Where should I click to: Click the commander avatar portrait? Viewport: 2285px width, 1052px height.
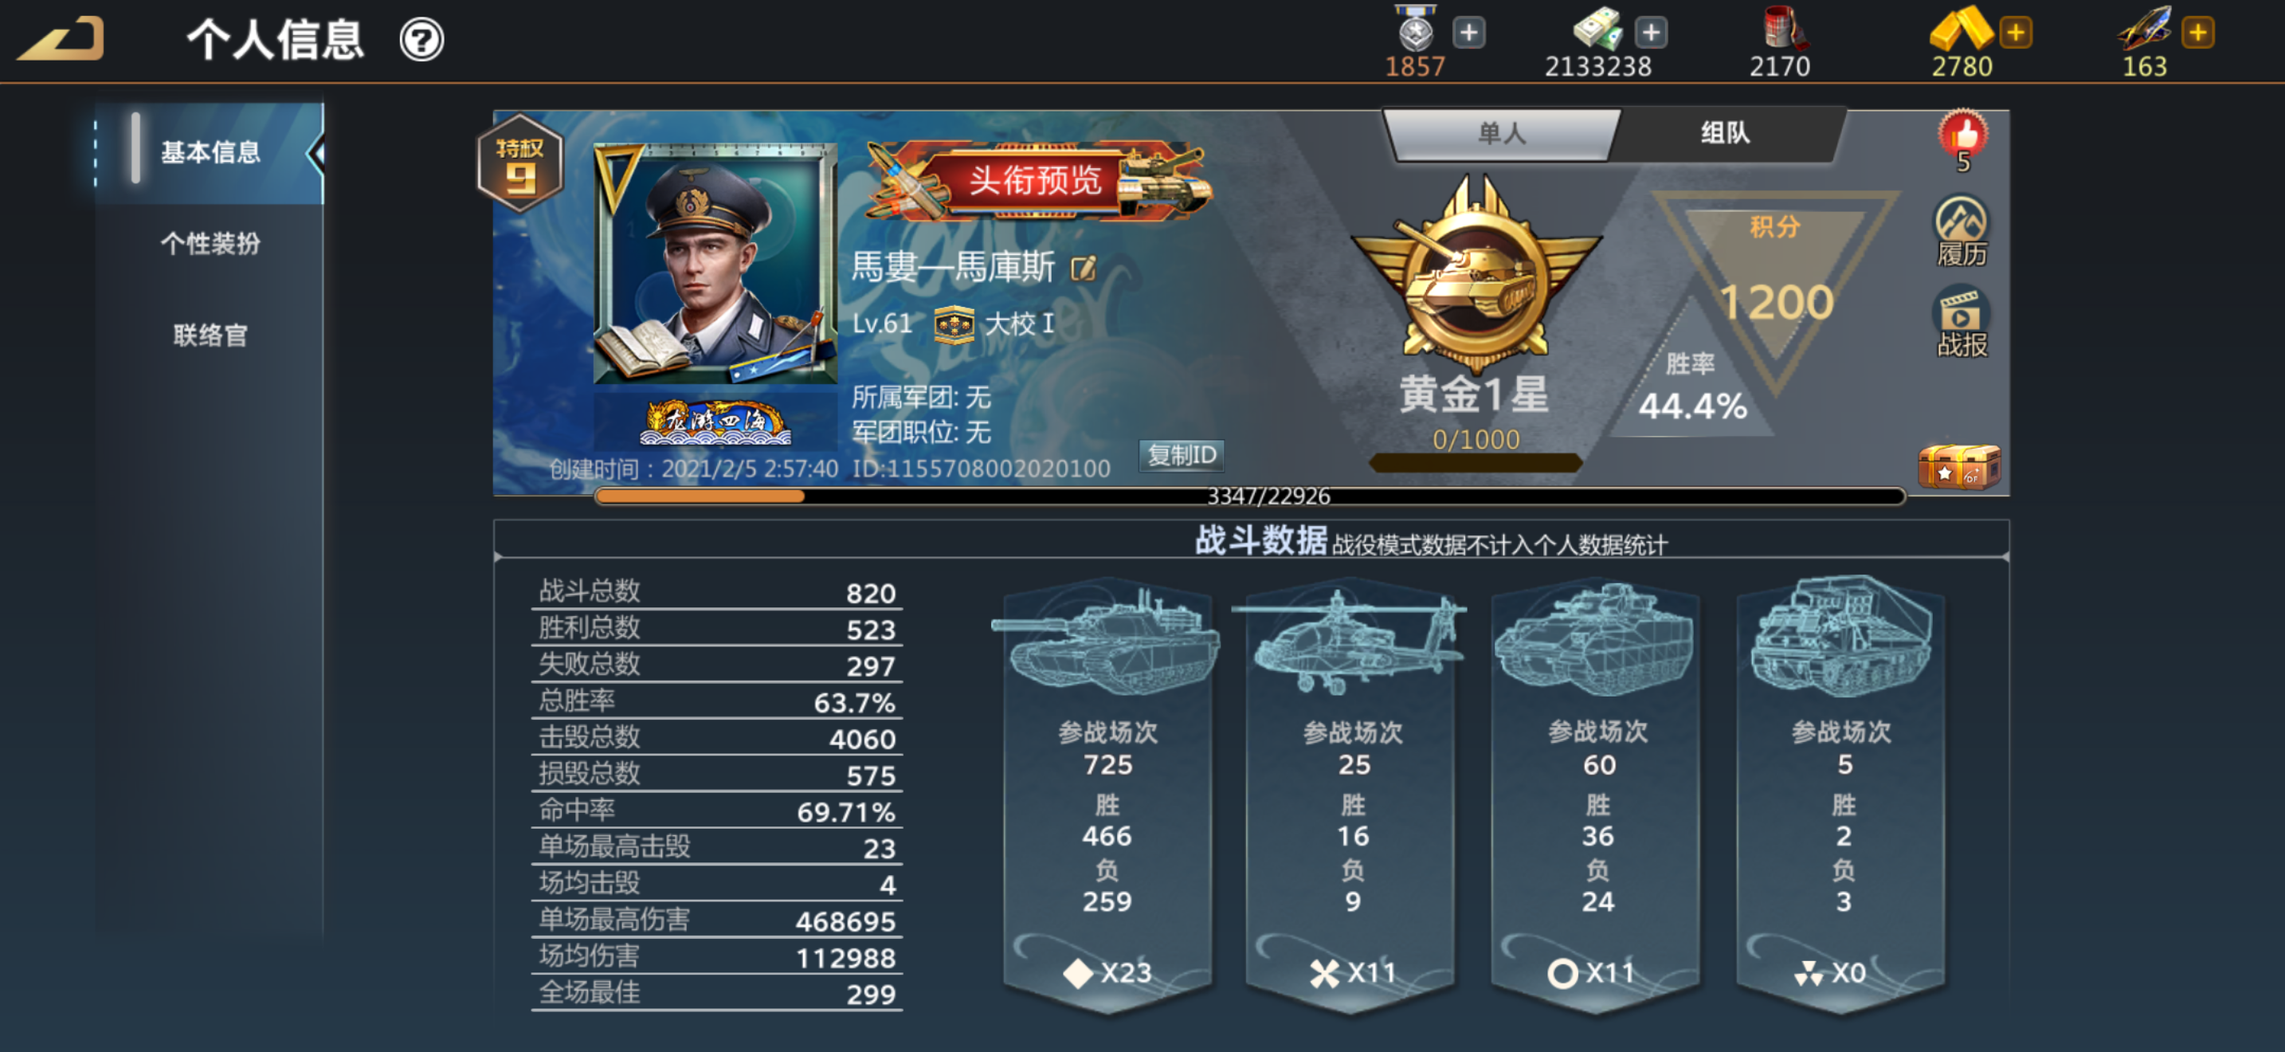tap(715, 264)
